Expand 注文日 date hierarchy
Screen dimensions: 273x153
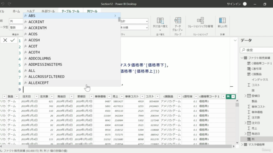[245, 123]
